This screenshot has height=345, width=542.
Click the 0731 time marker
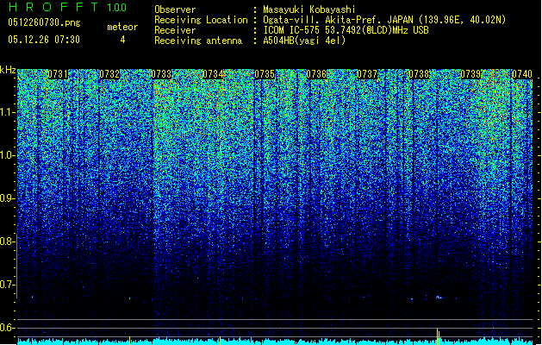point(58,74)
